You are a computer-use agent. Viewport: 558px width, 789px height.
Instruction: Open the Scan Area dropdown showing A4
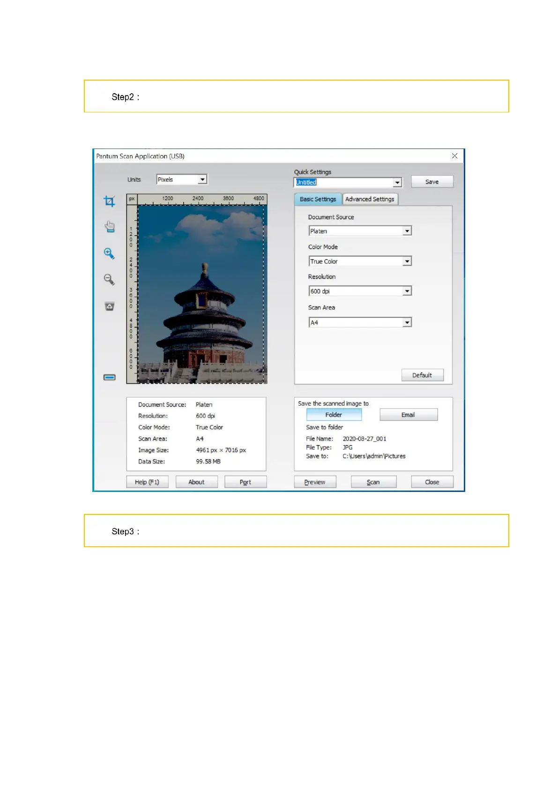(360, 322)
